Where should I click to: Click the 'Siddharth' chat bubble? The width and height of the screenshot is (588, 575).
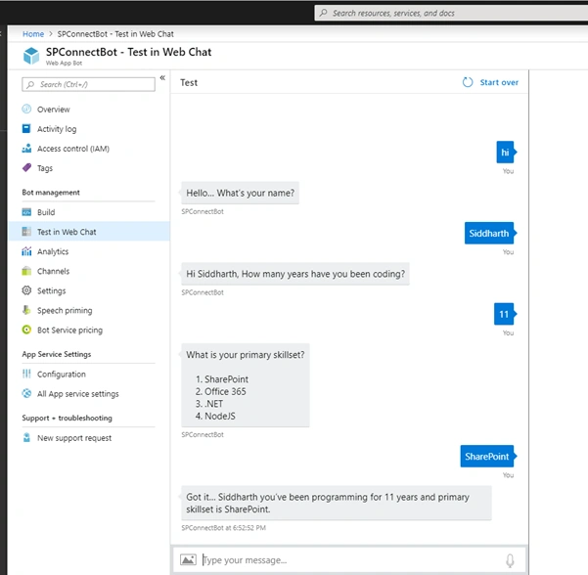click(489, 233)
